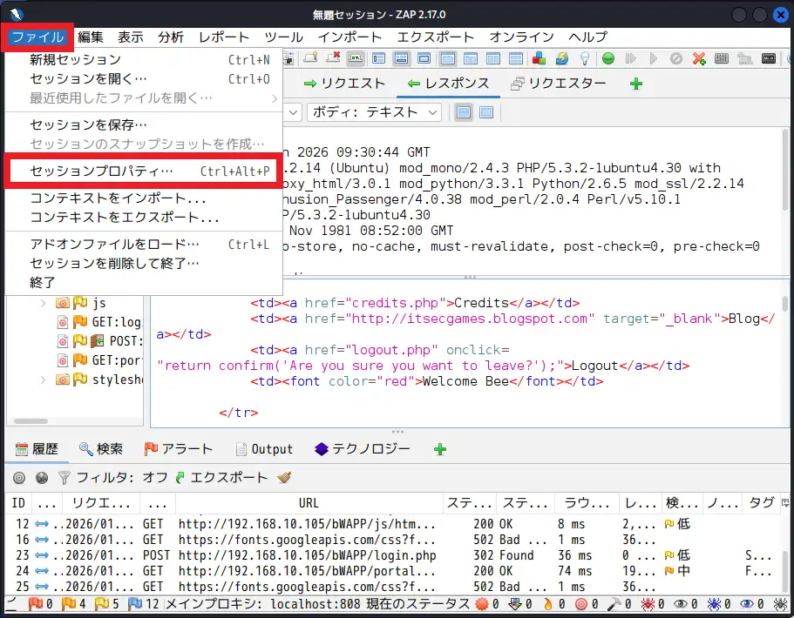Click the red X Add Custom Break icon
Image resolution: width=794 pixels, height=618 pixels.
click(699, 59)
